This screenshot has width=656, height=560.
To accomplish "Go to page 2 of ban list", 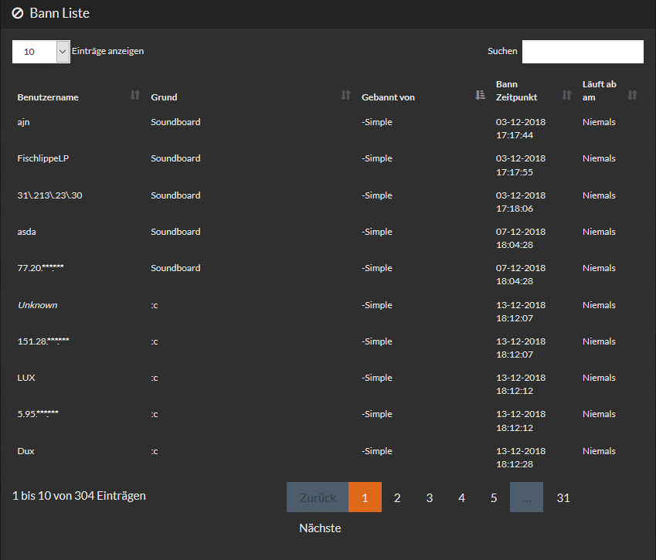I will click(x=397, y=497).
